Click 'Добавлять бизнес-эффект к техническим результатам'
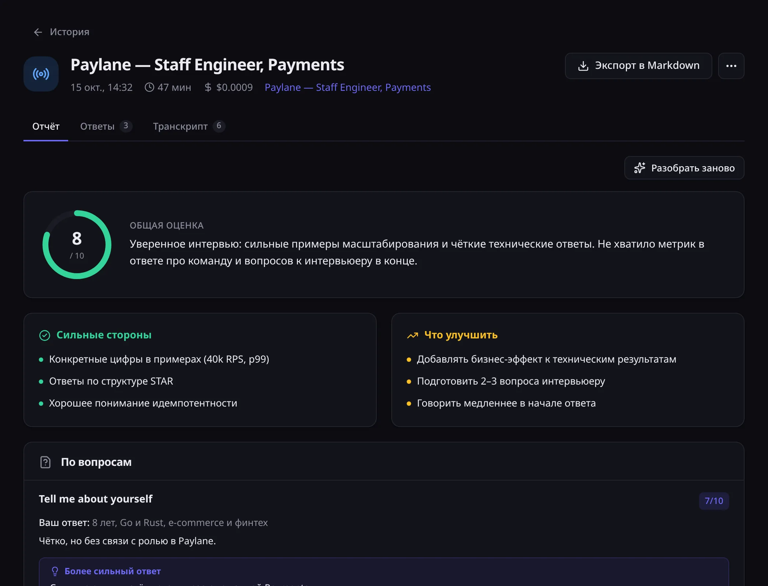The image size is (768, 586). pos(547,359)
